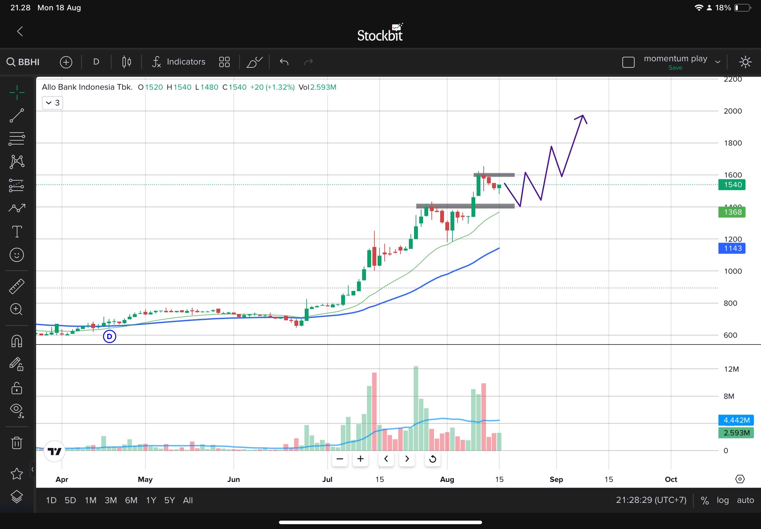Go back with the top-left arrow

tap(20, 32)
